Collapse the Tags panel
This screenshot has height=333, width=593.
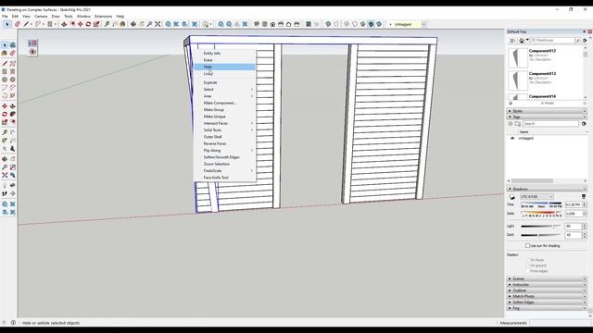546,117
